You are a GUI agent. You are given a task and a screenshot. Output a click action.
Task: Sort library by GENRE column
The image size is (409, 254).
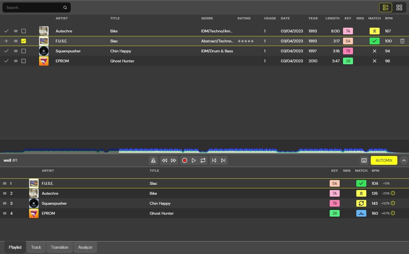(x=207, y=18)
